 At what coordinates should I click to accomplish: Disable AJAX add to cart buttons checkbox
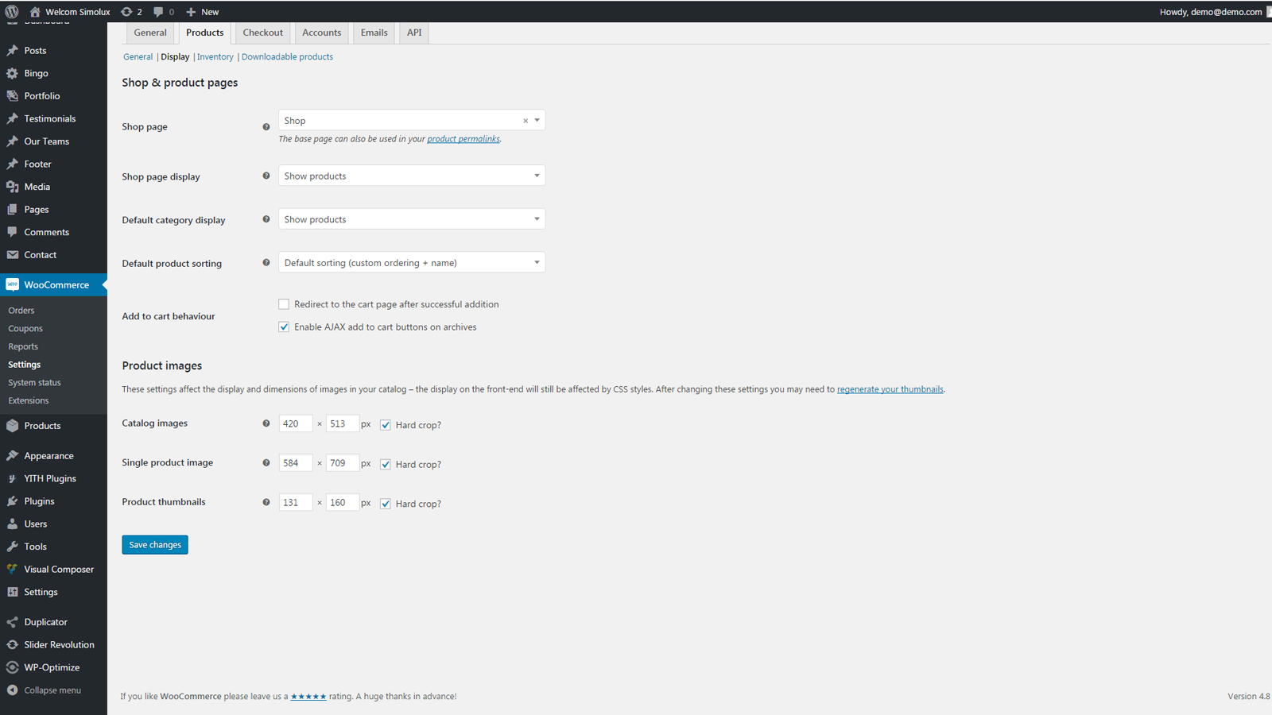[284, 327]
